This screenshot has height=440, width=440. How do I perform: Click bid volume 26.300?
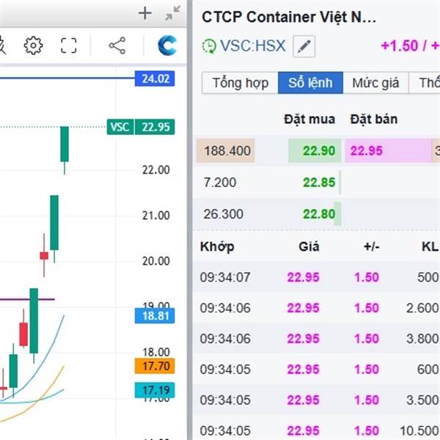click(x=224, y=214)
